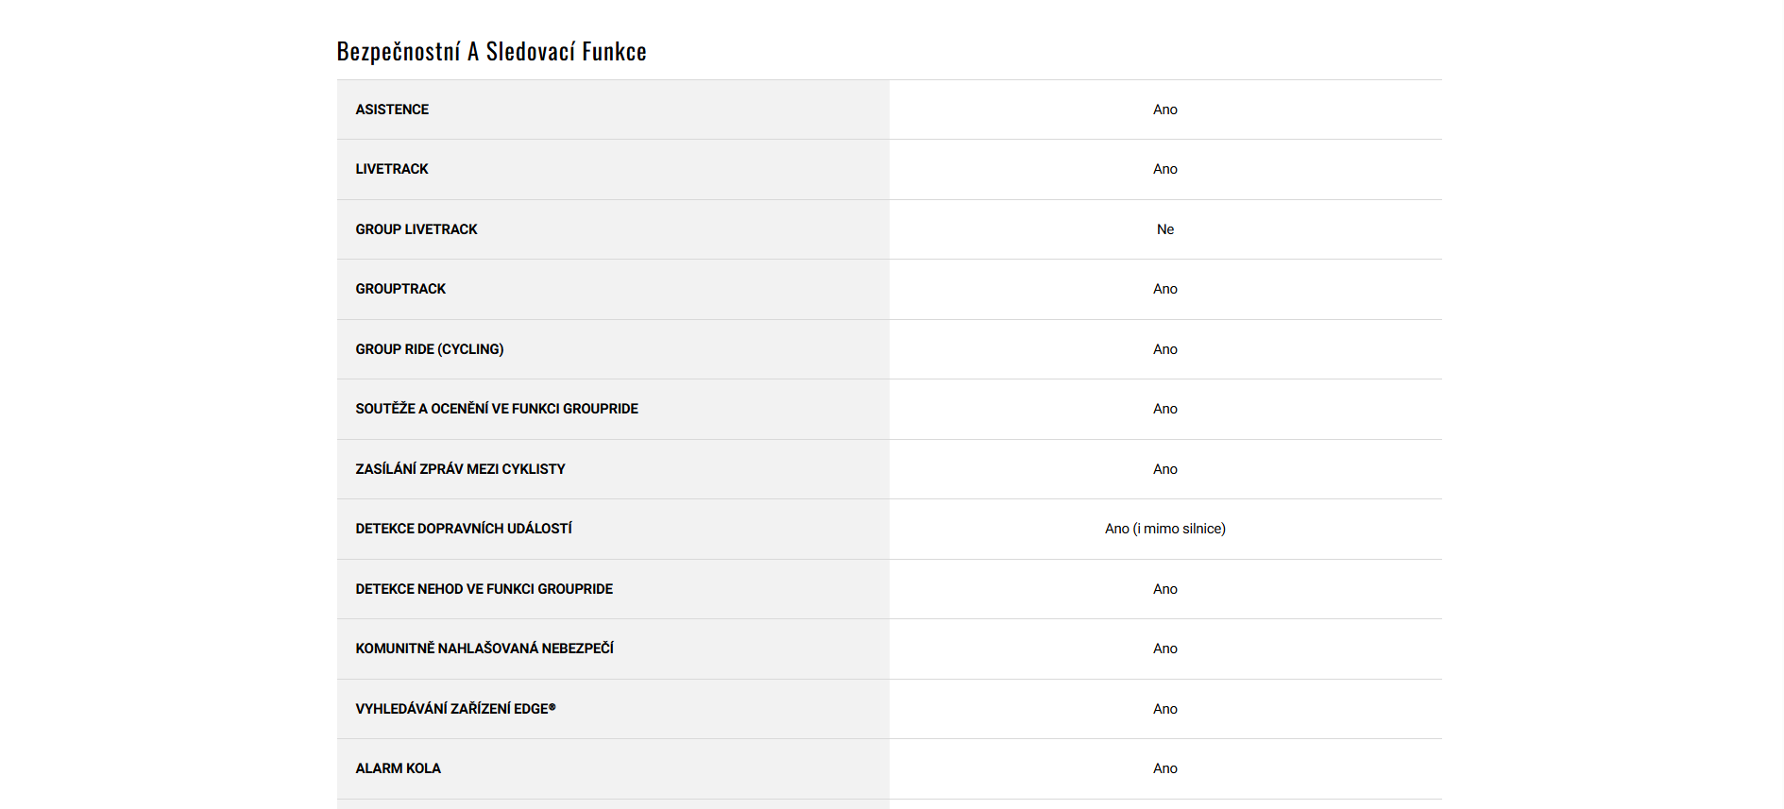This screenshot has width=1784, height=809.
Task: Select the GROUP RIDE (CYCLING) label
Action: pos(430,349)
